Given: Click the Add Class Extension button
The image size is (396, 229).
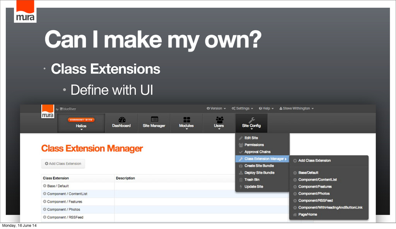Looking at the screenshot, I should point(63,164).
